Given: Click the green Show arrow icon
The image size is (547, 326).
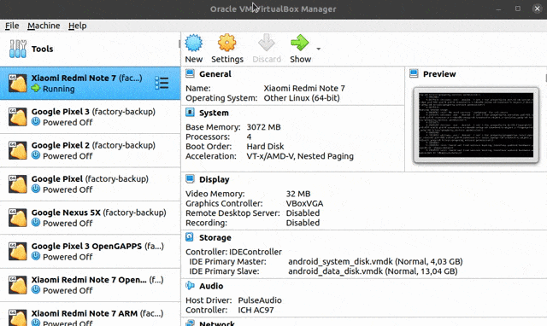Looking at the screenshot, I should pyautogui.click(x=300, y=43).
